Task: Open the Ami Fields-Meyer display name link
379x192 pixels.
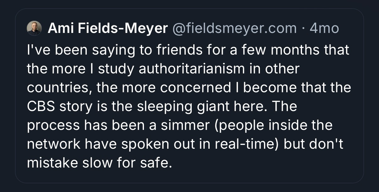Action: 107,29
